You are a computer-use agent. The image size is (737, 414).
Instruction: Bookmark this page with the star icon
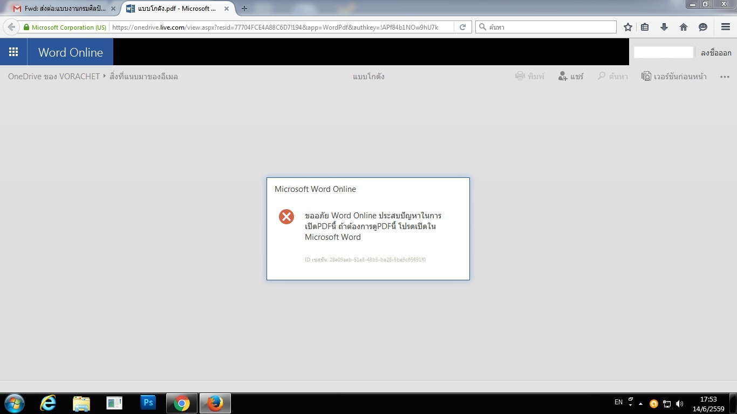pos(628,27)
